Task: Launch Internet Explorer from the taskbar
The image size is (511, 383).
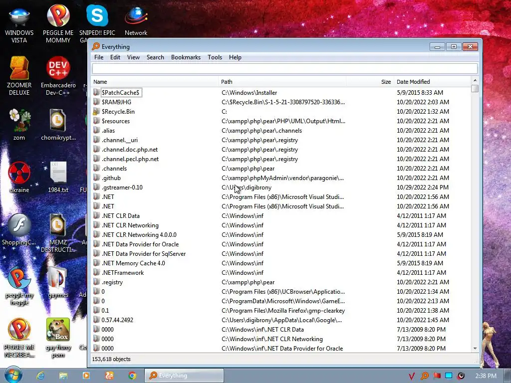Action: [40, 376]
